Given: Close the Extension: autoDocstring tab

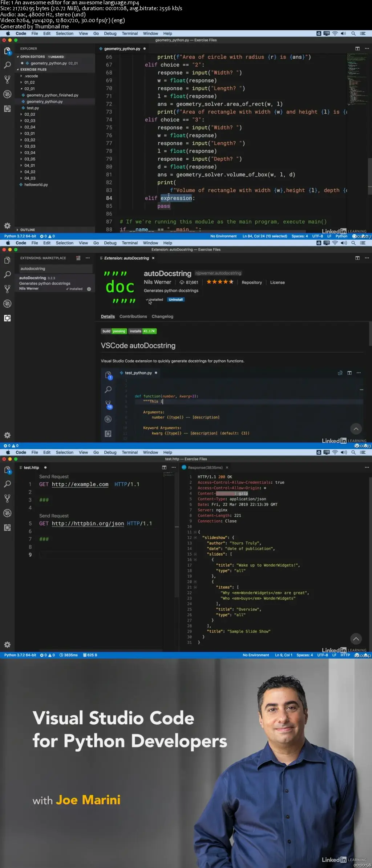Looking at the screenshot, I should pos(153,258).
